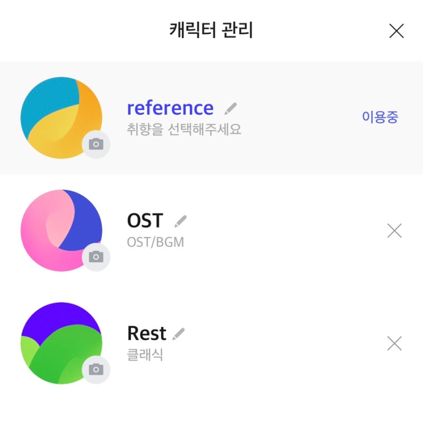The width and height of the screenshot is (423, 433).
Task: Remove the Rest character with X
Action: (394, 343)
